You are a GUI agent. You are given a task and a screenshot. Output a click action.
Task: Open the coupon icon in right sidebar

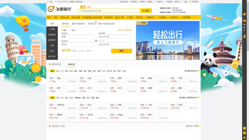point(244,14)
